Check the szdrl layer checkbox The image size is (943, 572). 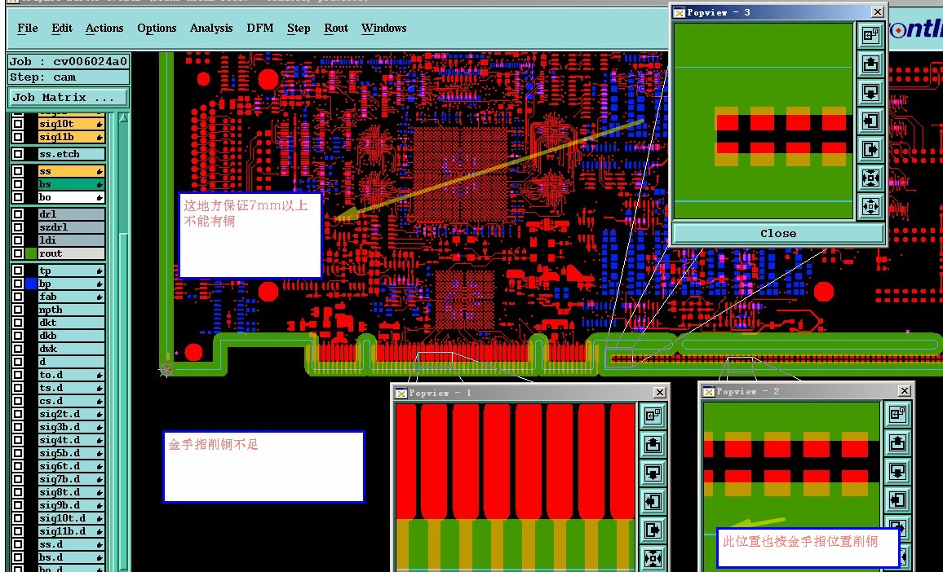coord(18,227)
